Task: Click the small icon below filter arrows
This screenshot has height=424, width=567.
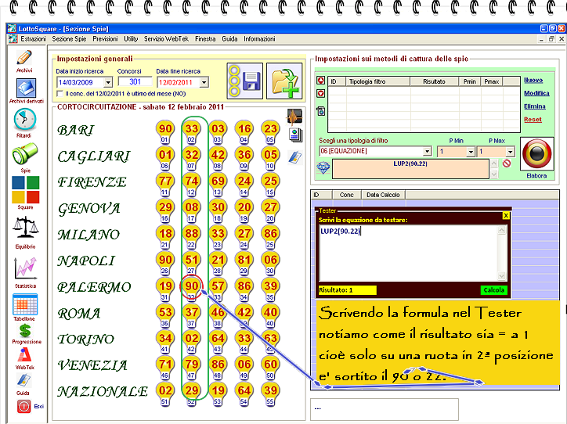Action: 321,110
